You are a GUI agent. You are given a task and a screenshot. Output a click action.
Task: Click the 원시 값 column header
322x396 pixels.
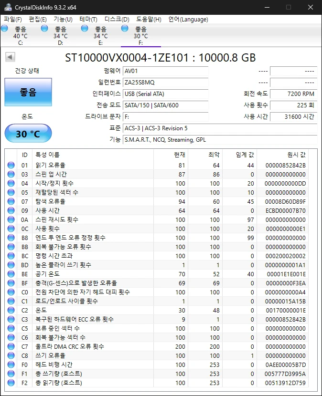pyautogui.click(x=282, y=155)
